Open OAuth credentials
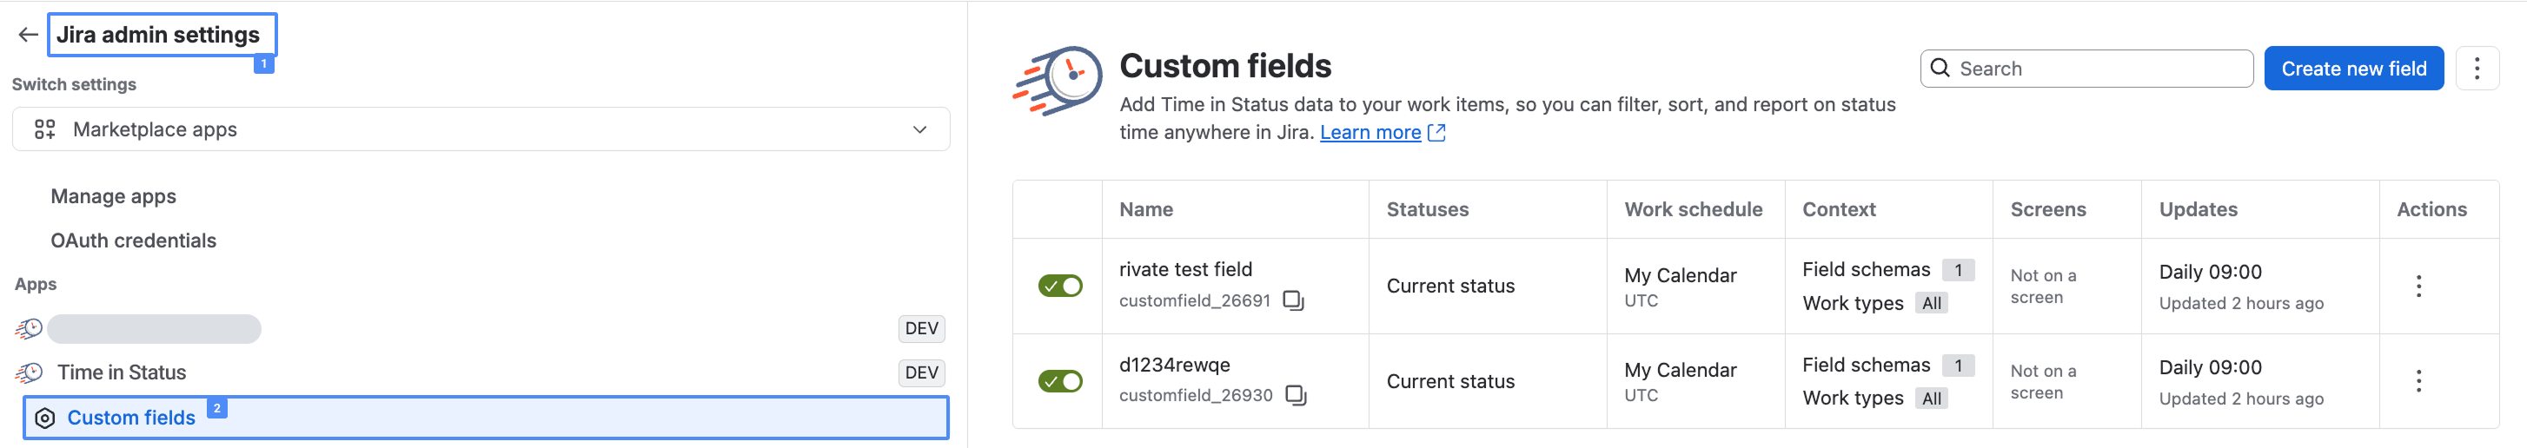 134,240
